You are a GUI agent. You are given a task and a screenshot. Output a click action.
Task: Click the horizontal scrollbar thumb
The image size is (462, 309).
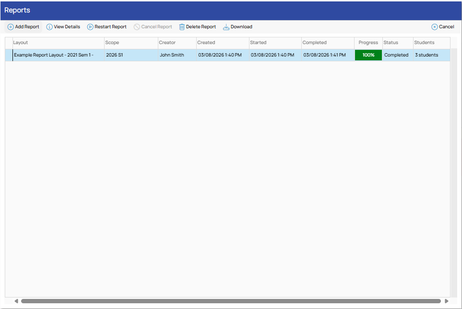click(231, 301)
